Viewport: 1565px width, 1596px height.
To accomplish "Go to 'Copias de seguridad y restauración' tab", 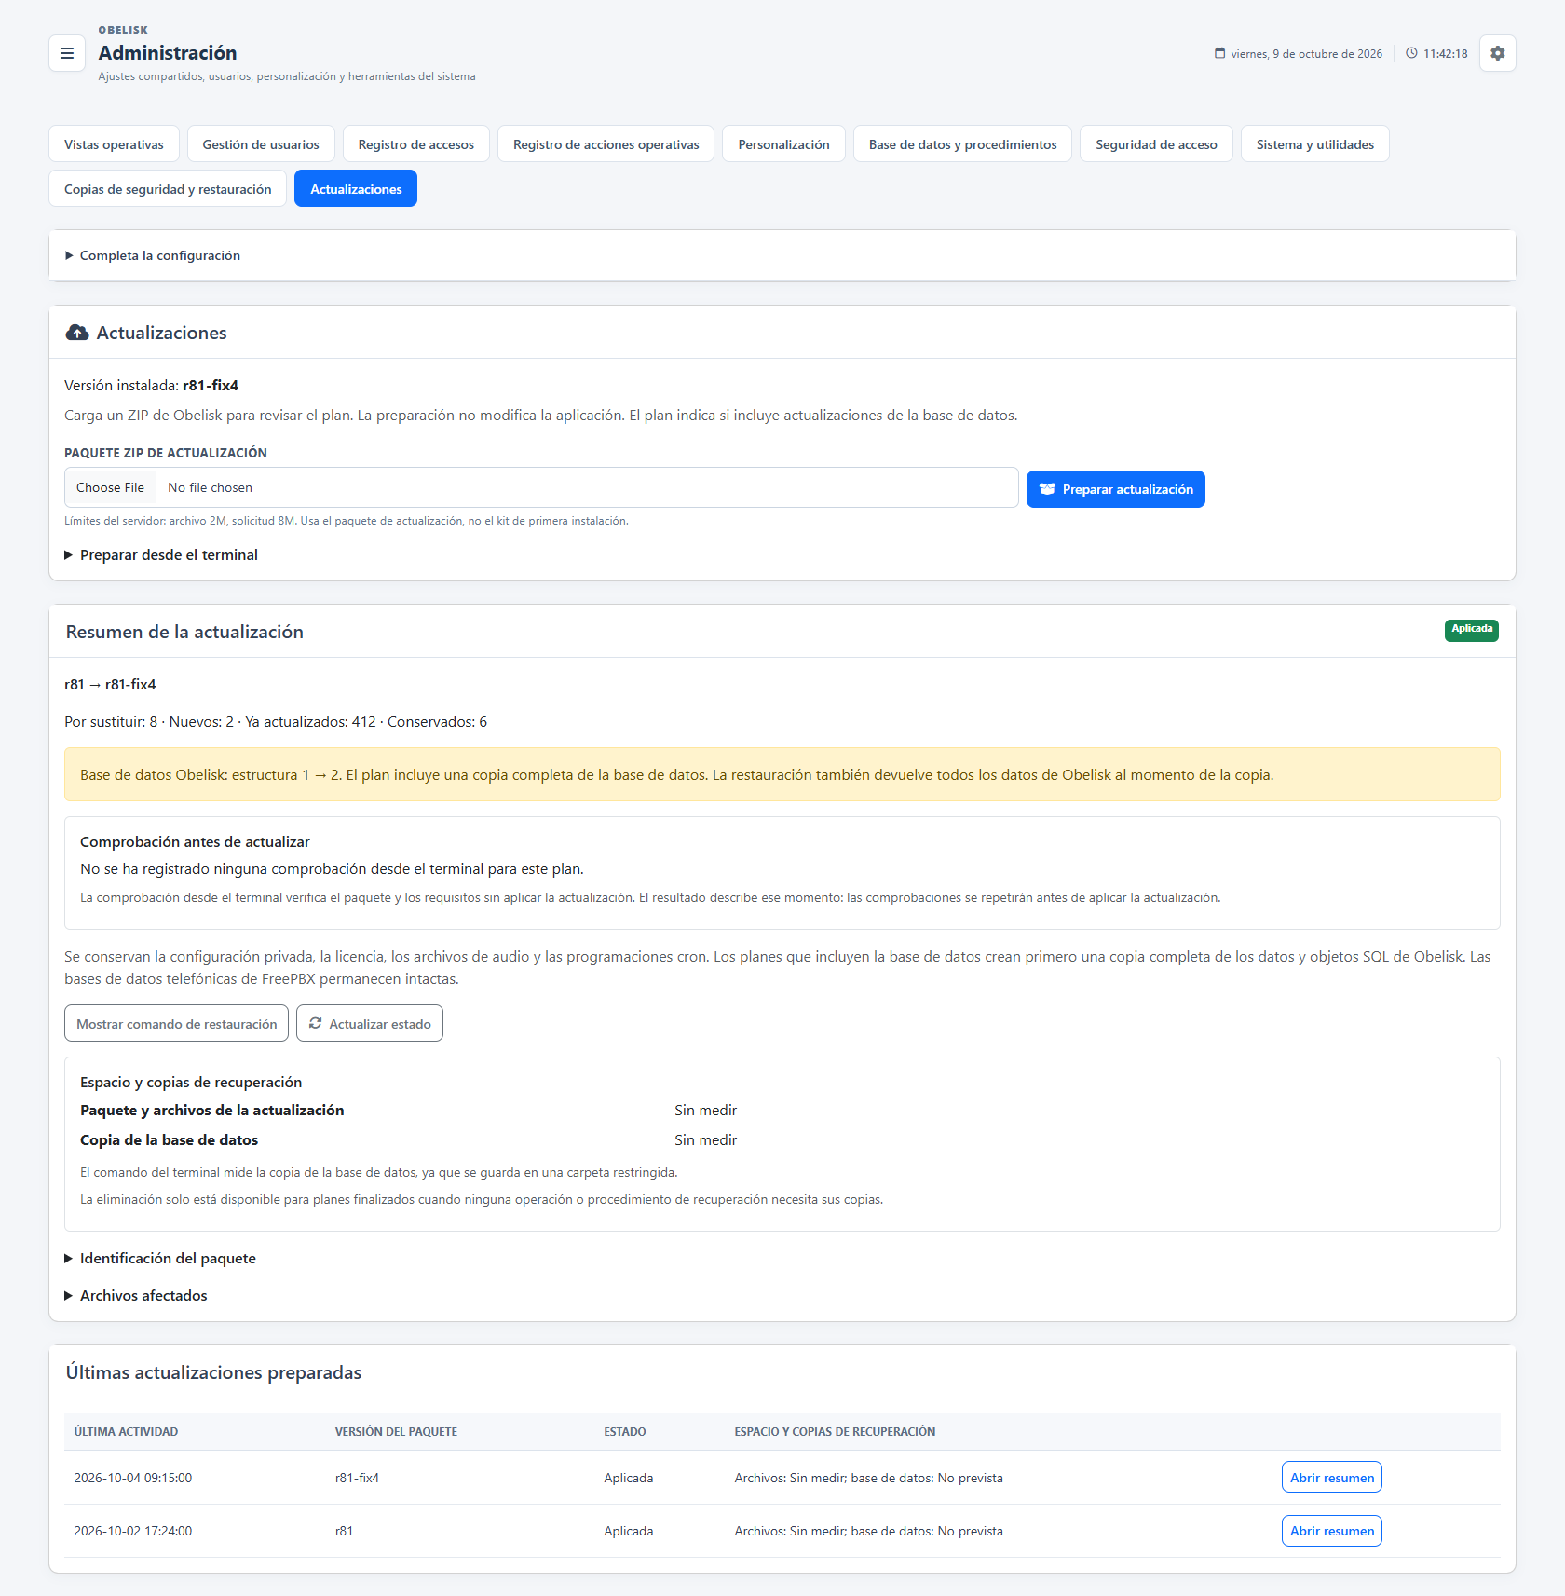I will click(x=168, y=189).
